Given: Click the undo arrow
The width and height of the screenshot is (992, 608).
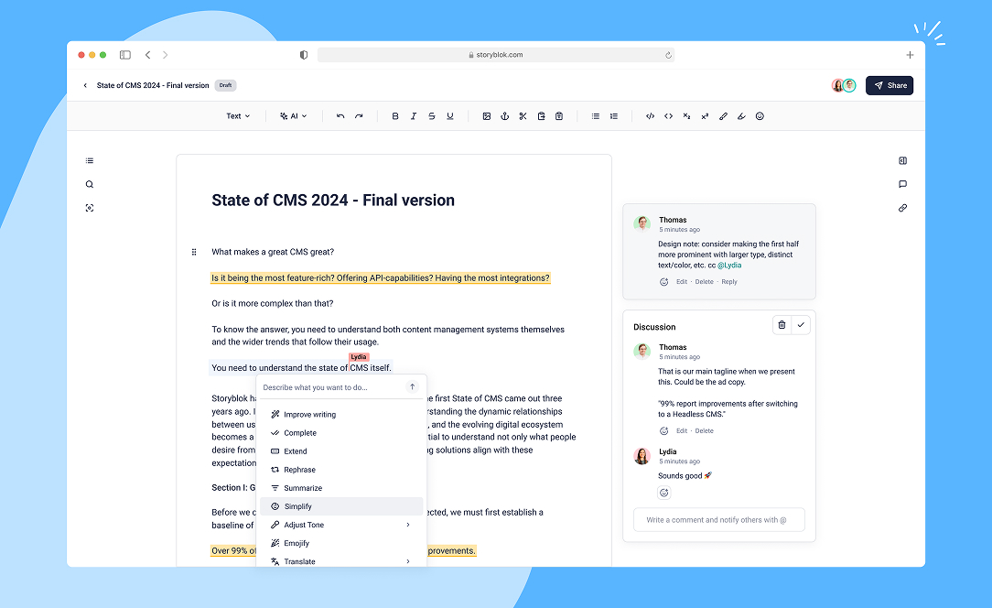Looking at the screenshot, I should coord(340,116).
